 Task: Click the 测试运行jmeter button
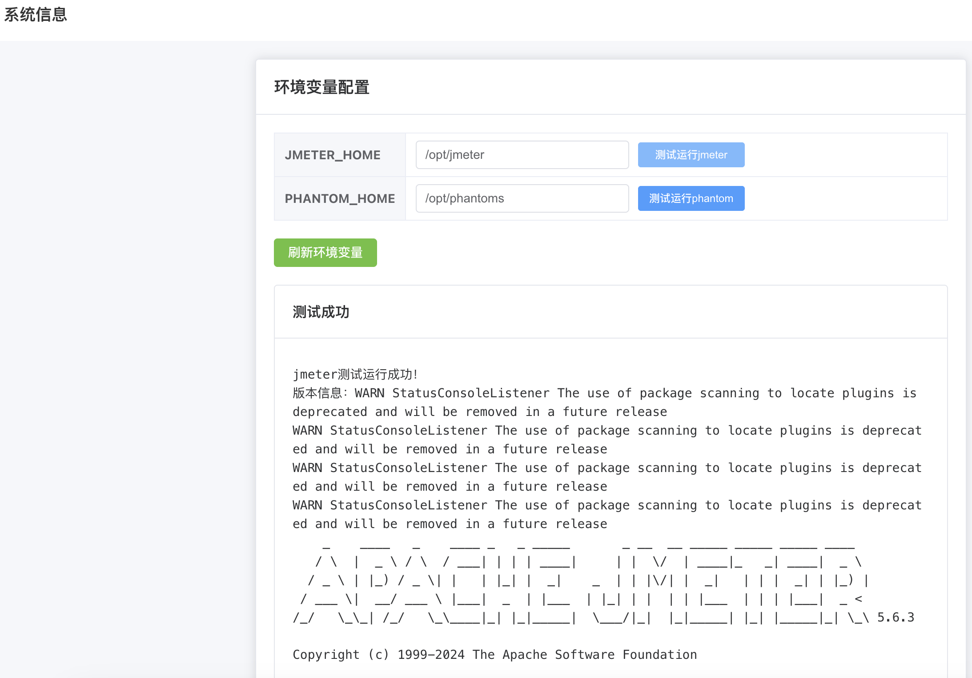691,155
